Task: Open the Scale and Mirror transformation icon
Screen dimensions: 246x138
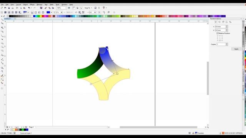Action: click(x=223, y=22)
